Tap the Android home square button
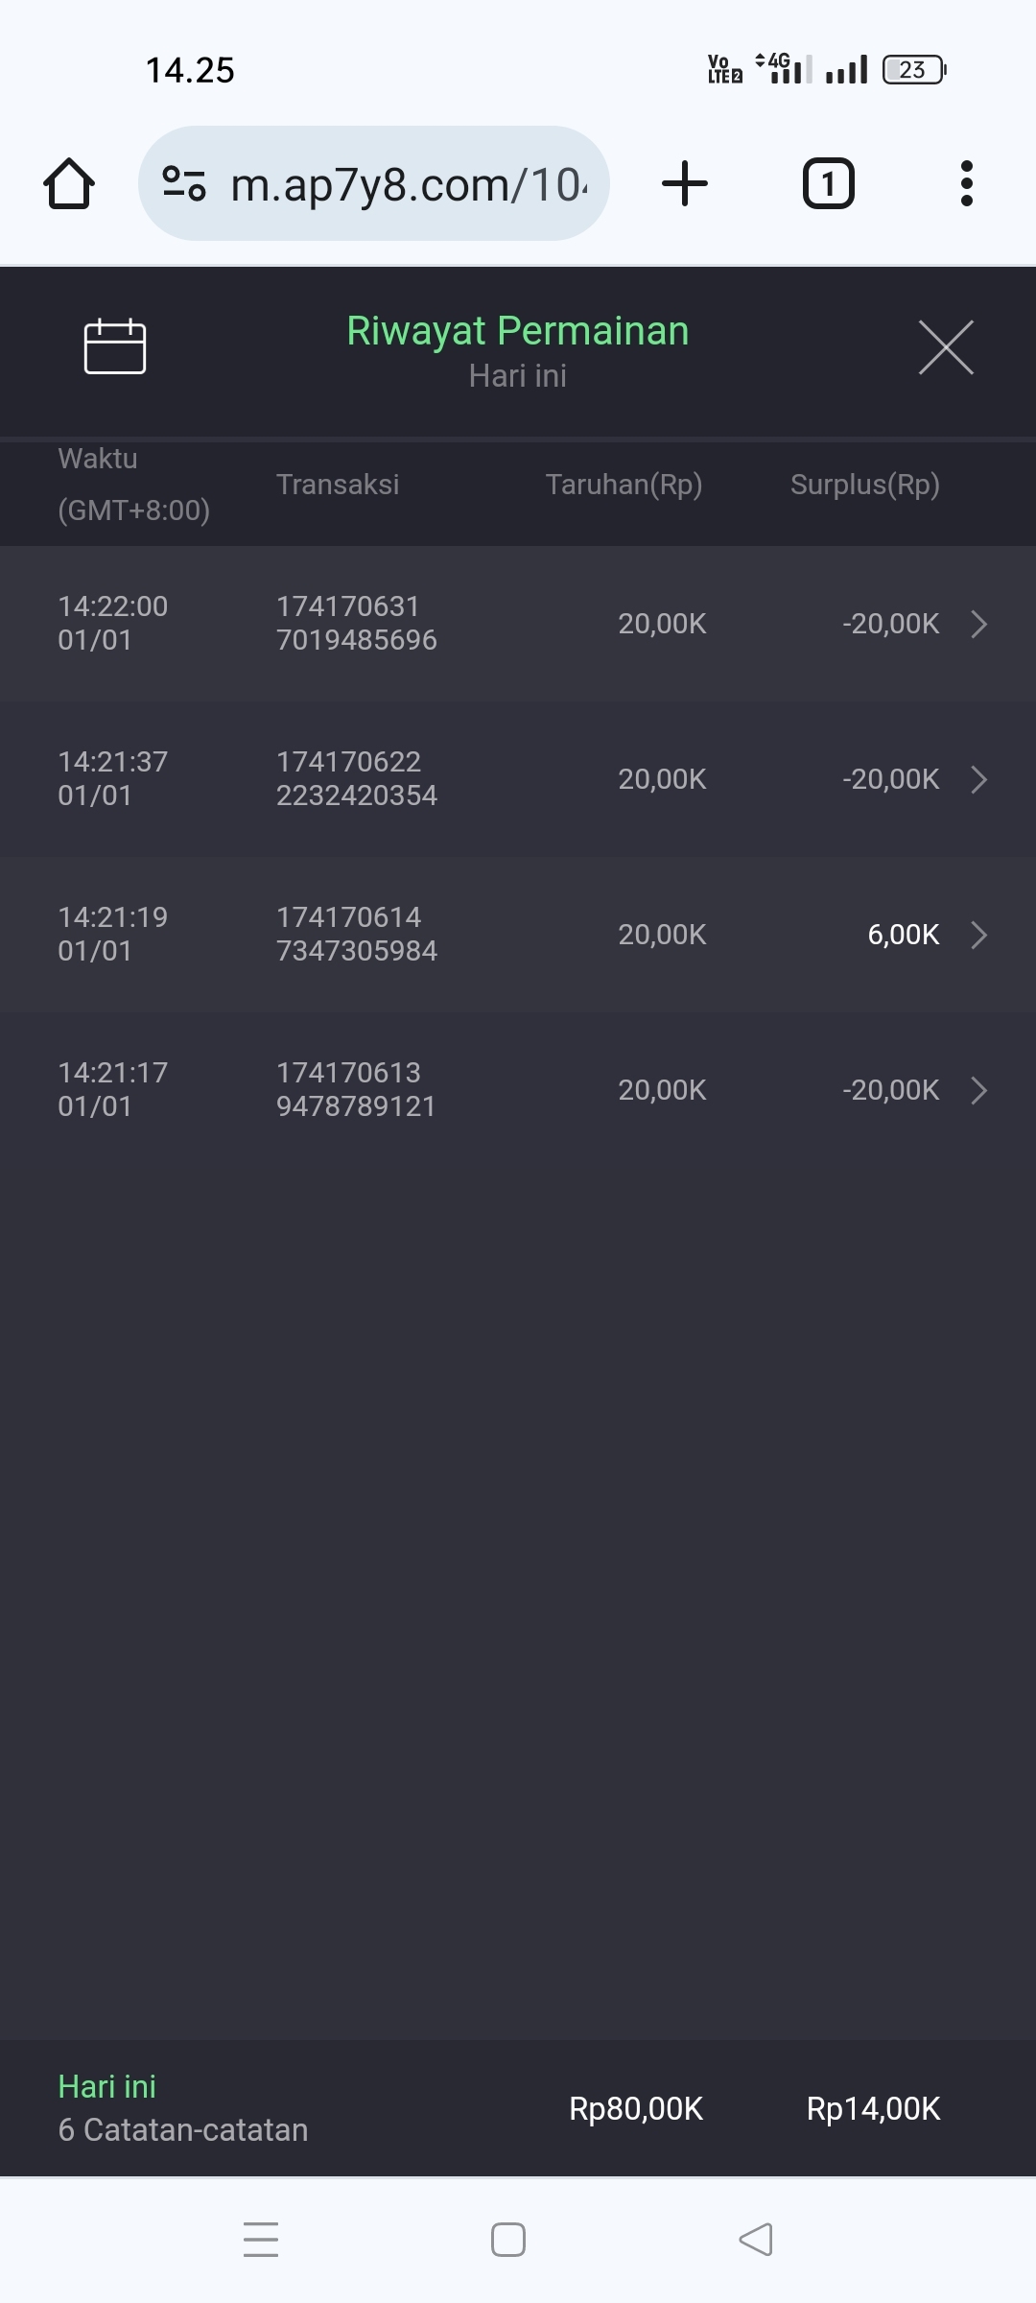Image resolution: width=1036 pixels, height=2303 pixels. 508,2240
